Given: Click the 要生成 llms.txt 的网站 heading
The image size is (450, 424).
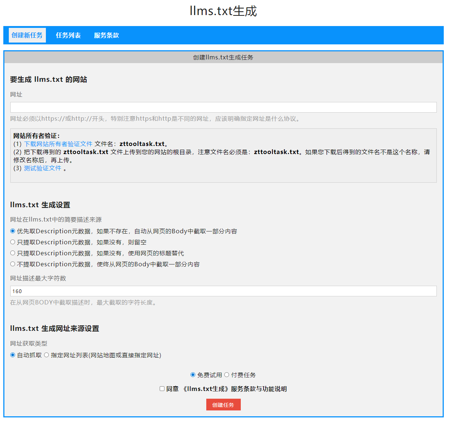Looking at the screenshot, I should pyautogui.click(x=48, y=80).
